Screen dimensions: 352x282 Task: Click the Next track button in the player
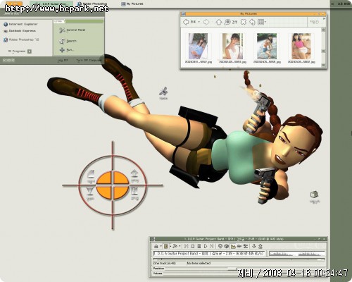pos(212,246)
